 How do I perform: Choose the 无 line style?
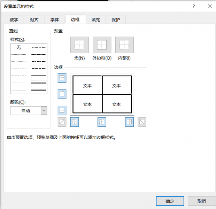[x=18, y=47]
